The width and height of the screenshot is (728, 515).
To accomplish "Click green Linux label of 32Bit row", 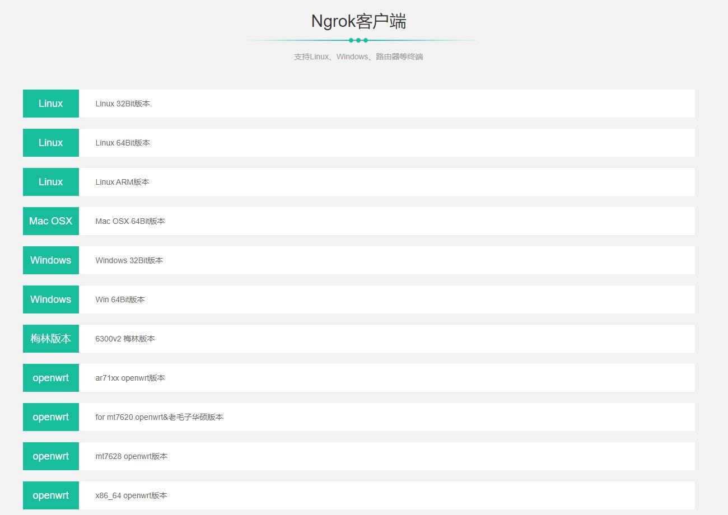I will pyautogui.click(x=51, y=104).
